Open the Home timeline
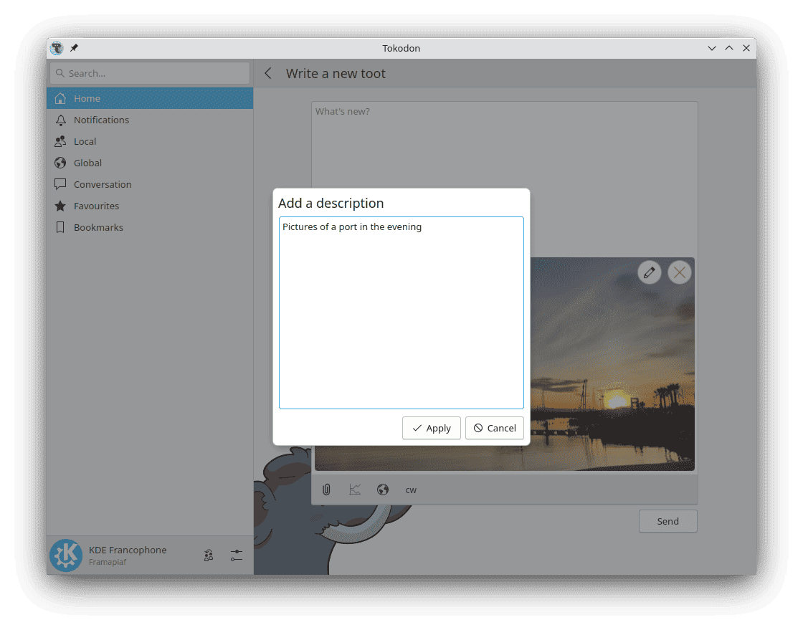This screenshot has height=630, width=803. [x=150, y=98]
